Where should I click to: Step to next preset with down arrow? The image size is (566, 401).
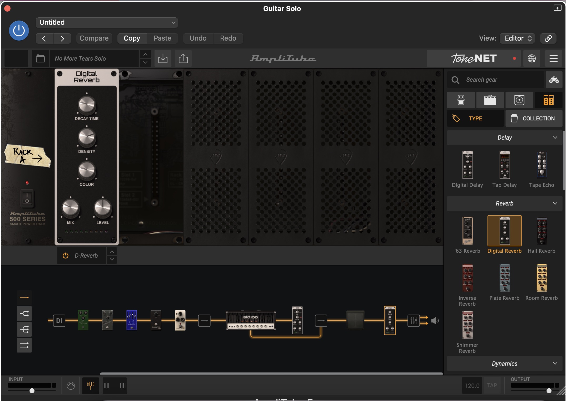pyautogui.click(x=145, y=62)
